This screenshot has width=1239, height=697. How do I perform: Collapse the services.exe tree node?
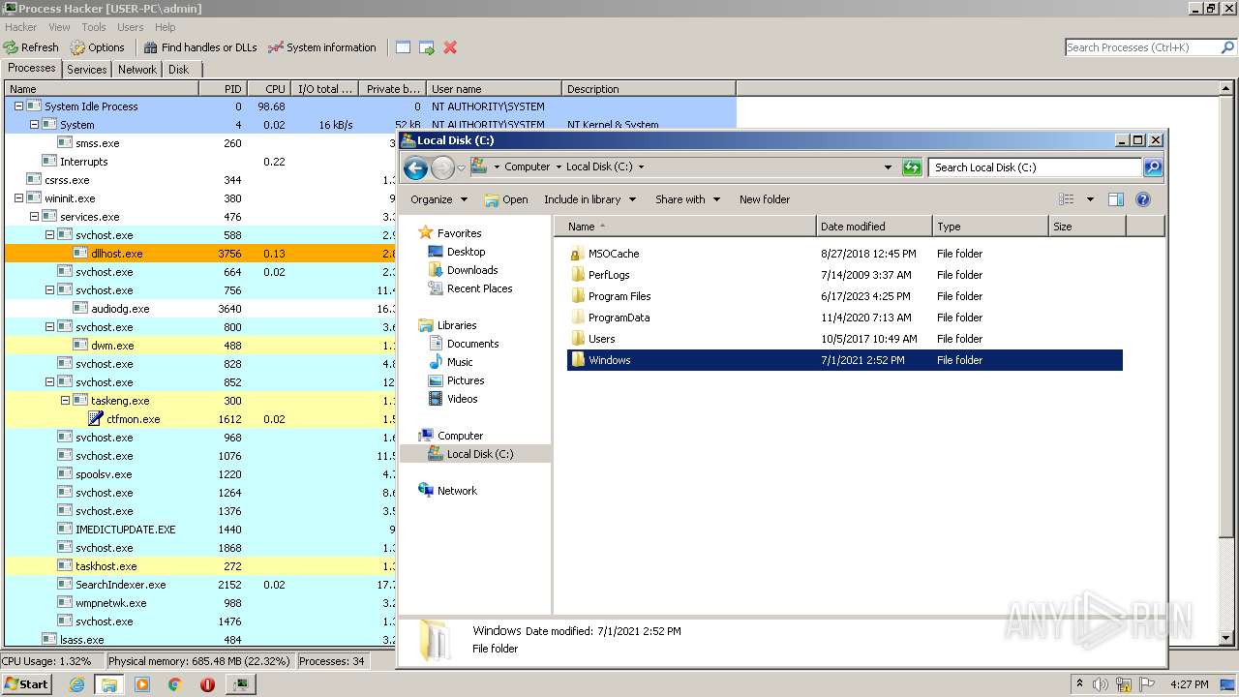pos(34,217)
